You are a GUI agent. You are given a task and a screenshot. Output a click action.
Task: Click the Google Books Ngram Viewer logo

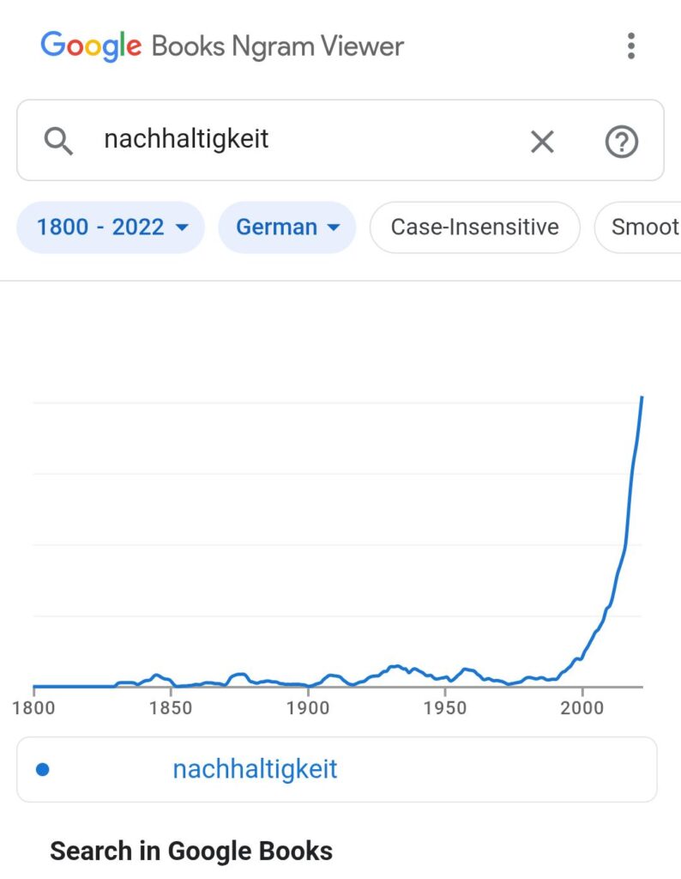pyautogui.click(x=221, y=45)
